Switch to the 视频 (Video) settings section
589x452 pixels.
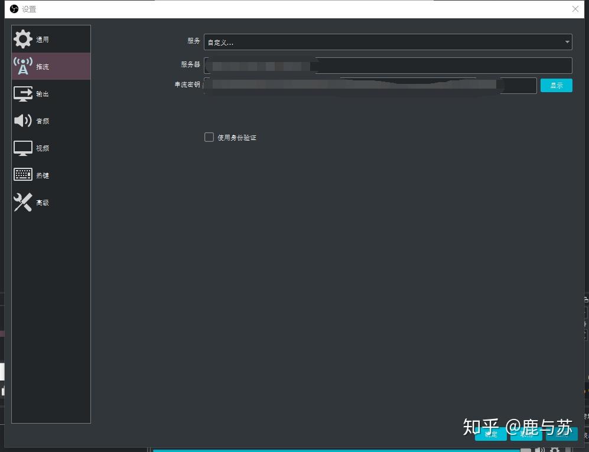point(51,148)
